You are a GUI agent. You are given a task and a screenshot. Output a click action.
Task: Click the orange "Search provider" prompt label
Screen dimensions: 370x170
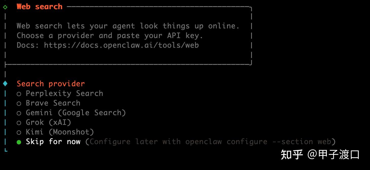pos(51,83)
